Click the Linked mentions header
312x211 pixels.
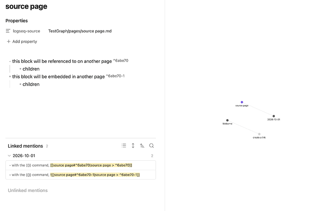click(x=25, y=146)
